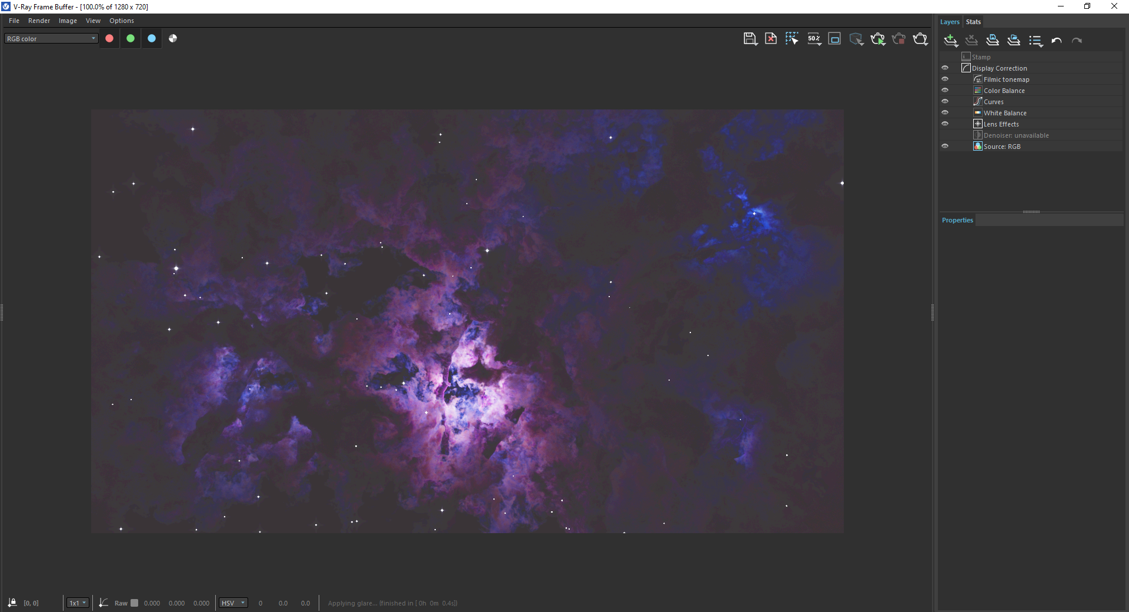The width and height of the screenshot is (1129, 612).
Task: Add a new layer with plus icon
Action: (951, 40)
